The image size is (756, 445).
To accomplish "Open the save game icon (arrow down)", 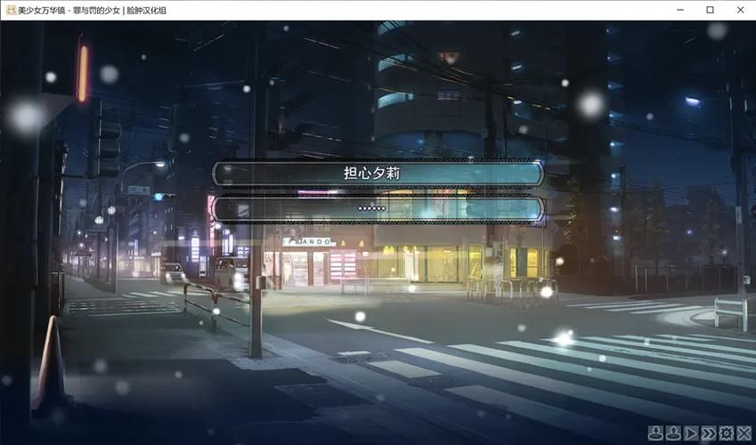I will [655, 433].
